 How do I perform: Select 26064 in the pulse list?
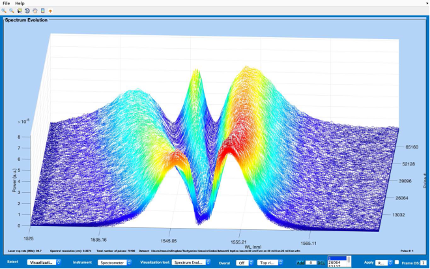click(334, 262)
